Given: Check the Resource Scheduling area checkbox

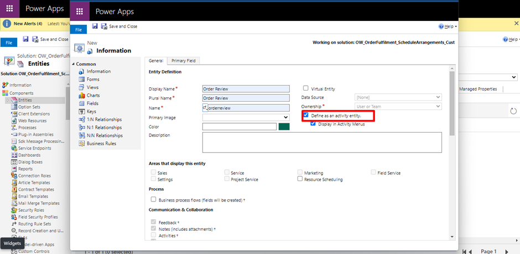Looking at the screenshot, I should [300, 179].
